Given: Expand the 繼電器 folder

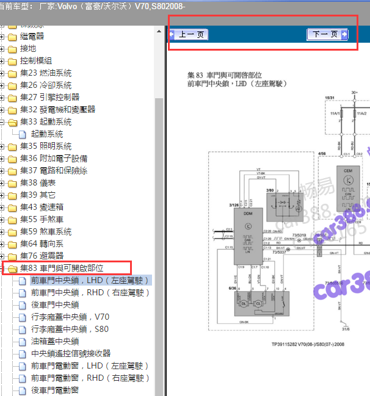Looking at the screenshot, I should 1,37.
